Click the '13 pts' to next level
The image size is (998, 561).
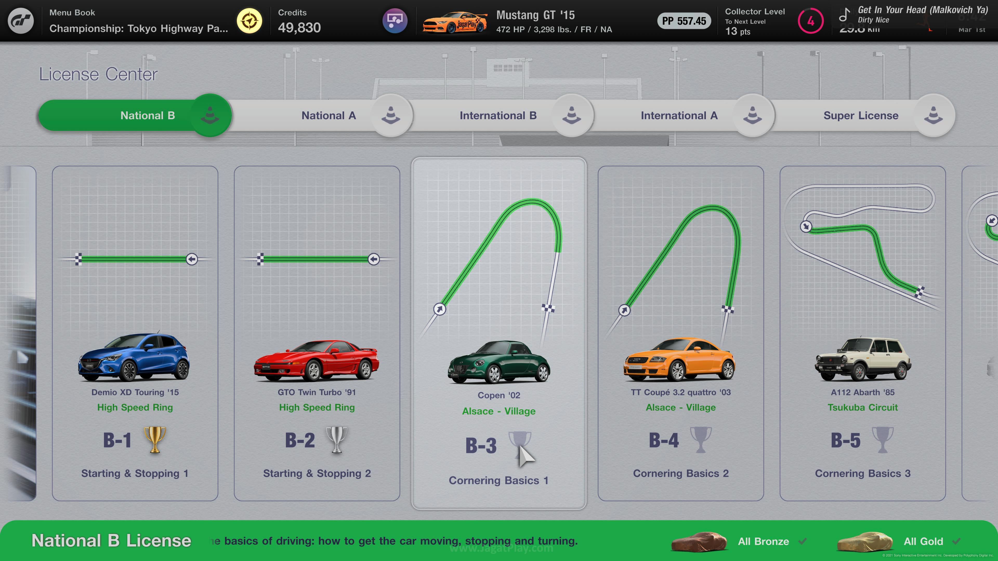[x=738, y=31]
